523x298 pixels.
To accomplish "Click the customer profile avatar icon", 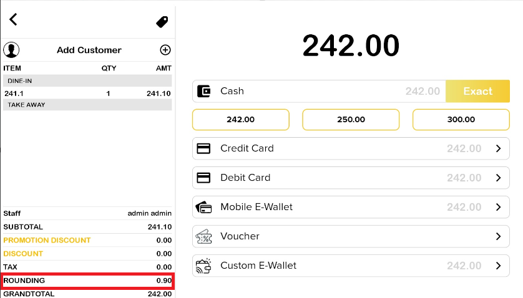I will [11, 50].
